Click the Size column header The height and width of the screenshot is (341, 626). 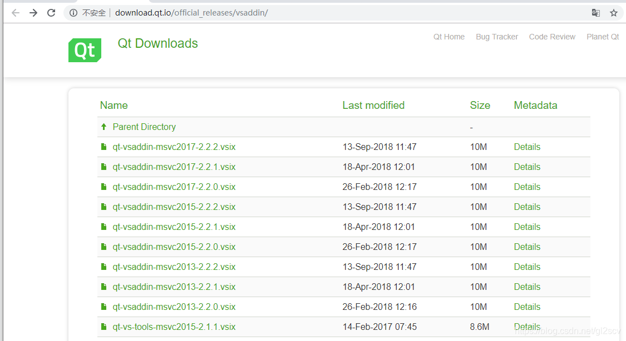pos(480,105)
